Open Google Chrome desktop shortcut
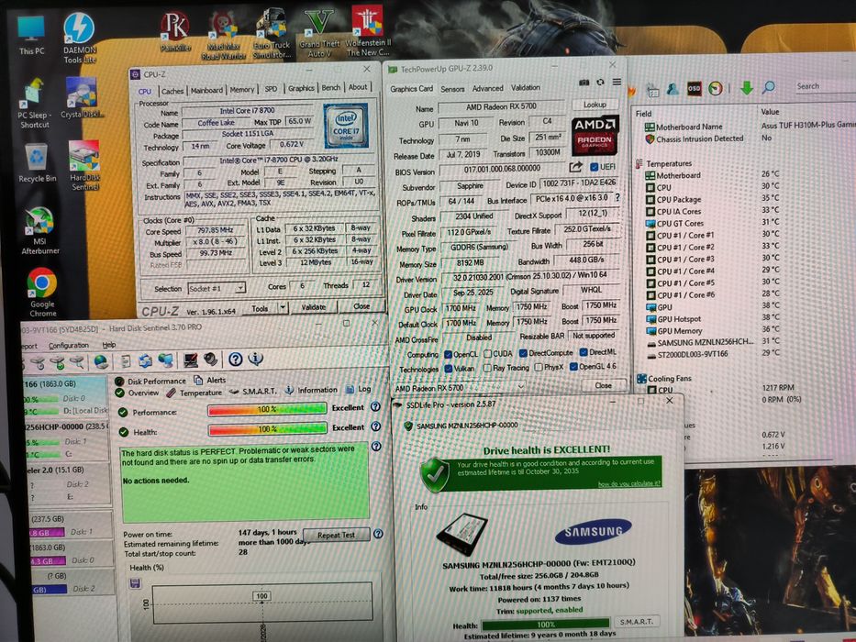Viewport: 856px width, 642px height. coord(42,292)
